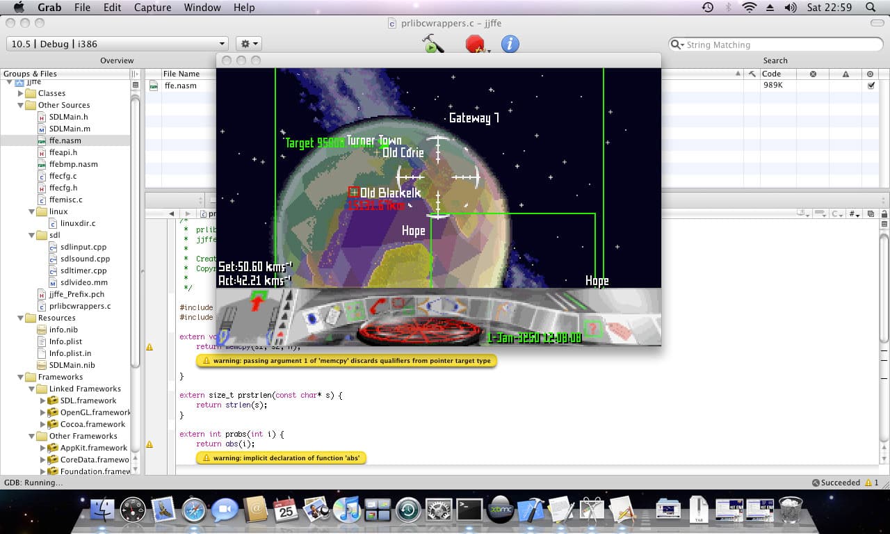Image resolution: width=890 pixels, height=534 pixels.
Task: Select ffemisc.c in the file tree
Action: click(x=65, y=200)
